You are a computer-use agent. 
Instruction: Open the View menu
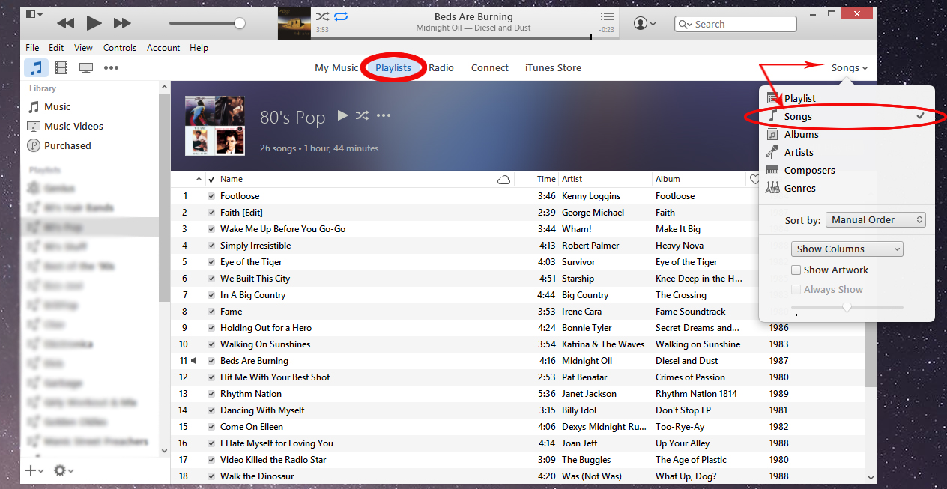click(x=83, y=47)
